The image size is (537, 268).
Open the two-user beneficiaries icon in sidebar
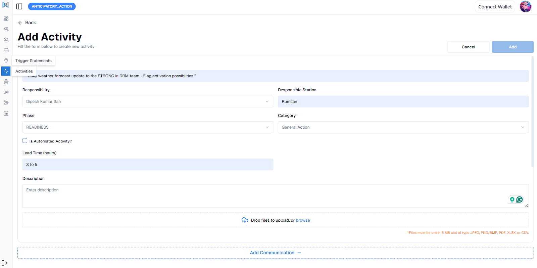coord(6,29)
